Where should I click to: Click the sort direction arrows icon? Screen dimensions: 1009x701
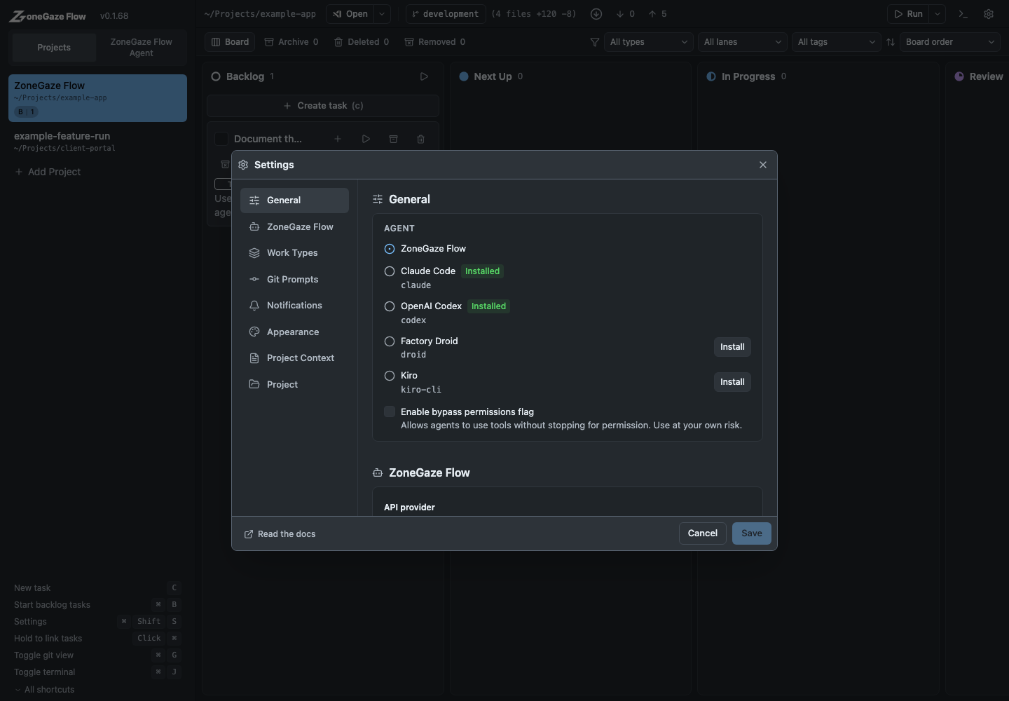point(891,42)
